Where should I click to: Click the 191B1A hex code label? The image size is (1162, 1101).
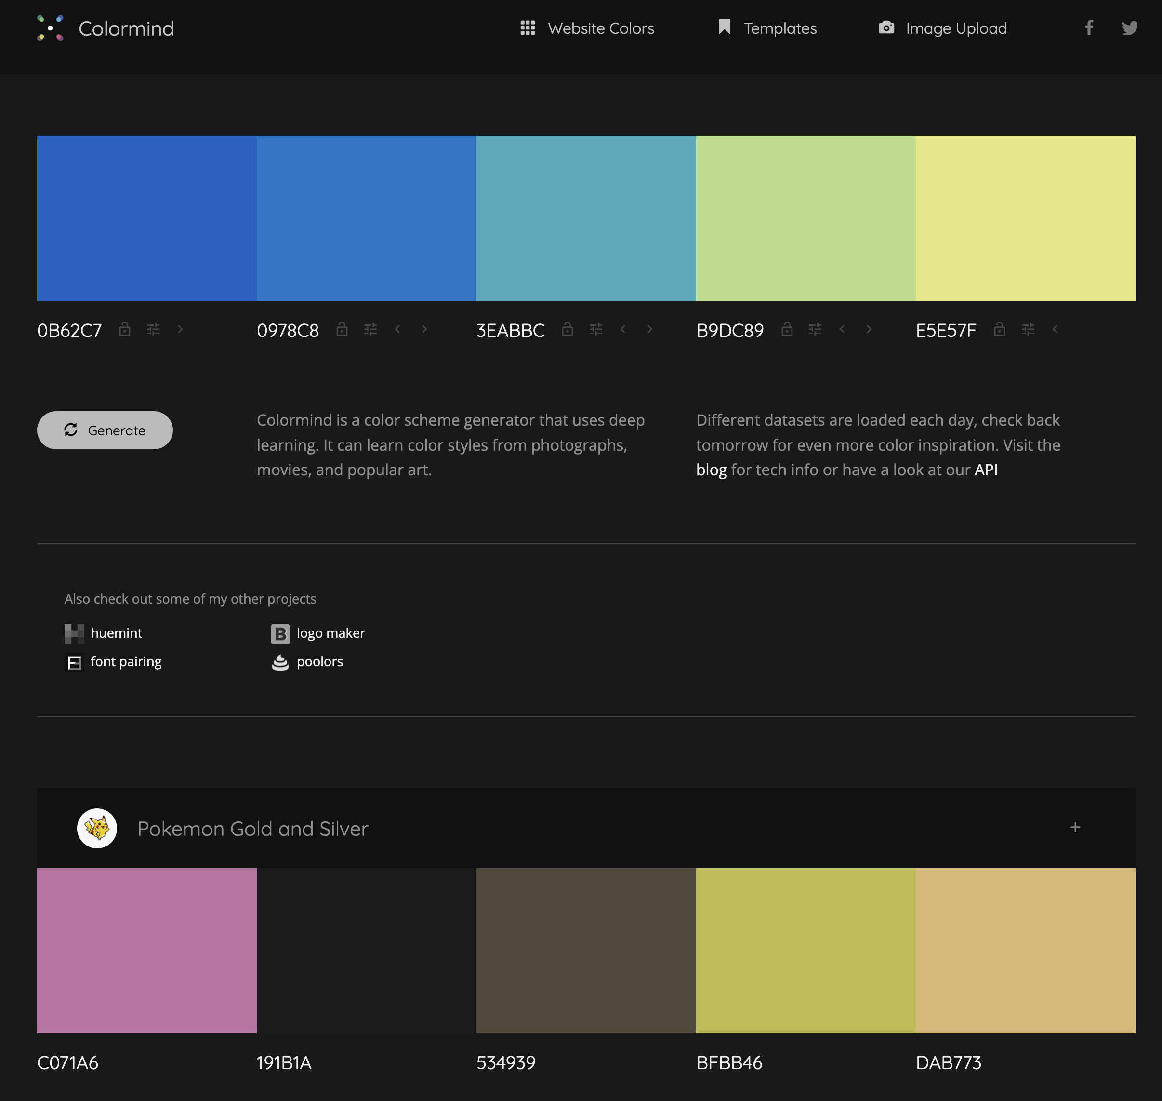click(x=284, y=1063)
